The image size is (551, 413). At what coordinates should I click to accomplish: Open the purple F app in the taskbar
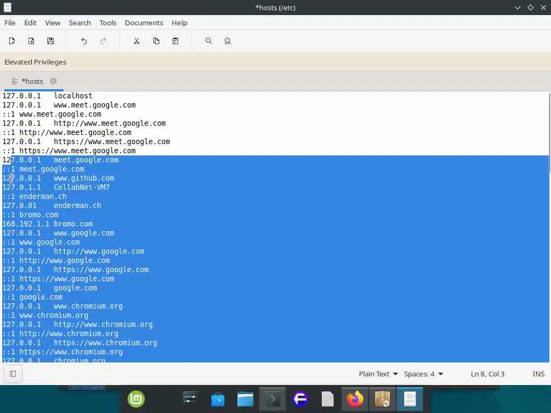coord(300,400)
